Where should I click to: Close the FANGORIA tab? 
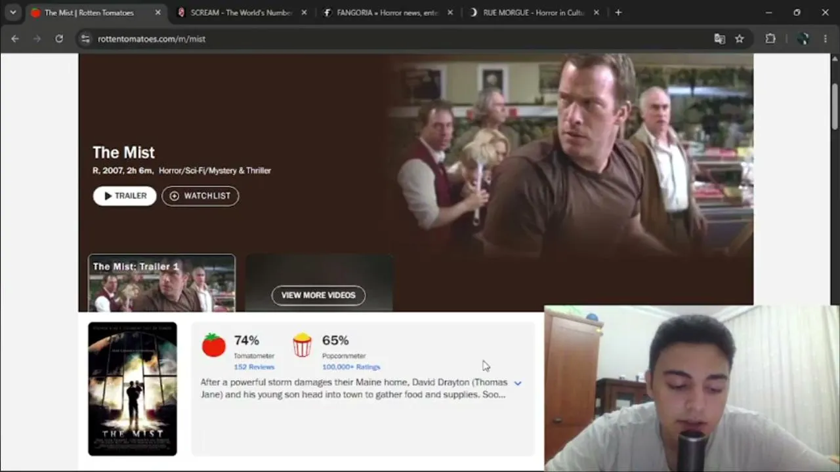tap(450, 12)
